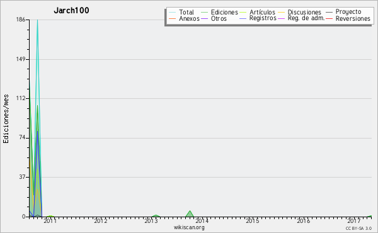Select the Registros legend entry
This screenshot has height=233, width=378.
click(263, 18)
